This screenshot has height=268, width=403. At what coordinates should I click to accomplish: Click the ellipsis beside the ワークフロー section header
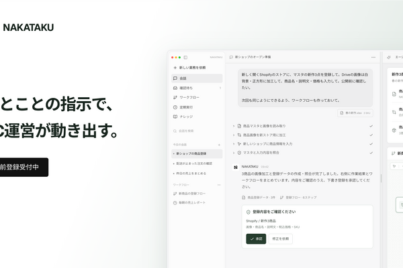pos(219,185)
